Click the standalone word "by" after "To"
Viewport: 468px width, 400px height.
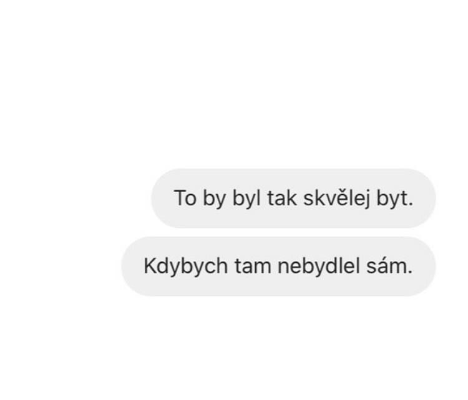(214, 199)
